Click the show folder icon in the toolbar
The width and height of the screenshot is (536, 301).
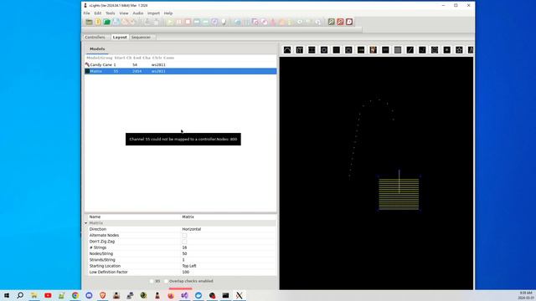(89, 22)
